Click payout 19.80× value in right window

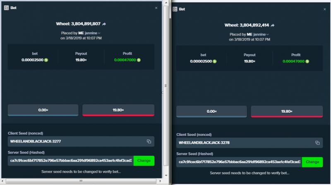[x=249, y=61]
